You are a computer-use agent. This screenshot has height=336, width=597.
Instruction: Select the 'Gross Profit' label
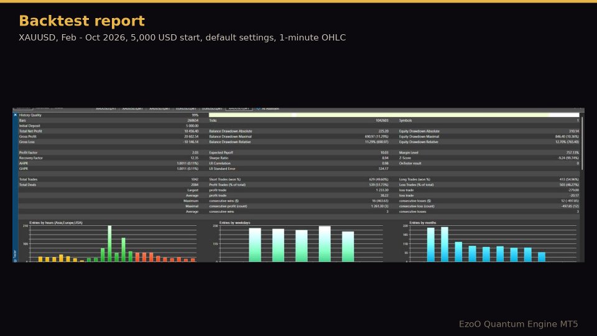pos(28,136)
